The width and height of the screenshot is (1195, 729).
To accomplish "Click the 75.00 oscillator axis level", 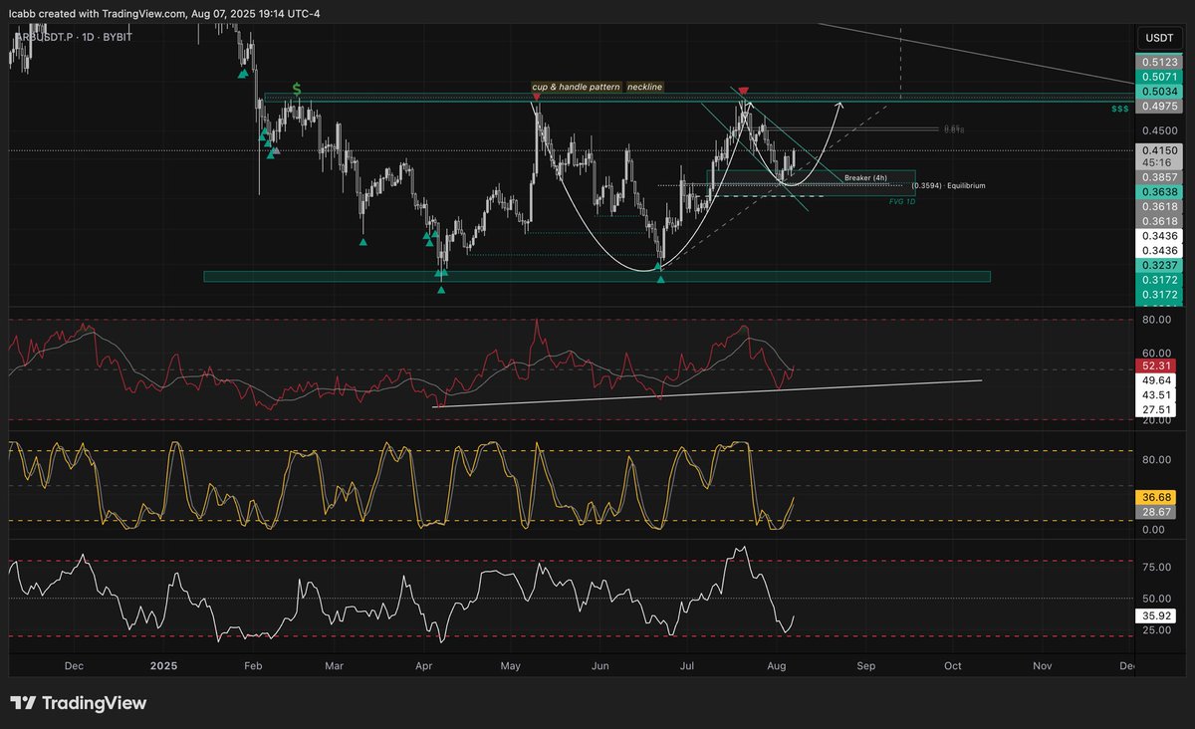I will coord(1155,567).
